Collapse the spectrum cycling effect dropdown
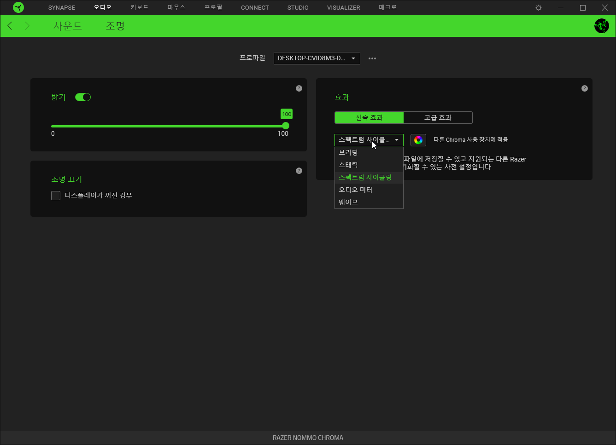Viewport: 616px width, 445px height. click(369, 140)
